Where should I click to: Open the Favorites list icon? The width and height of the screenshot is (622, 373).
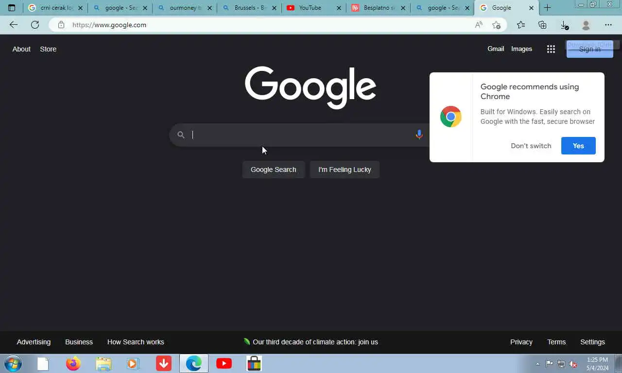click(521, 25)
